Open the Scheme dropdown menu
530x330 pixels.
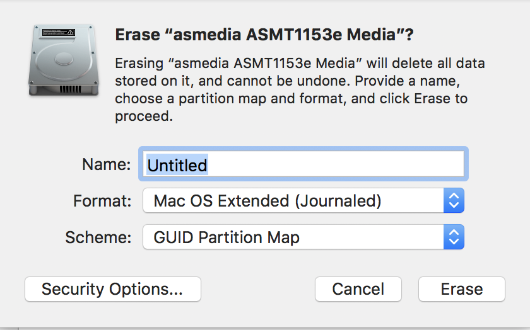(x=303, y=237)
